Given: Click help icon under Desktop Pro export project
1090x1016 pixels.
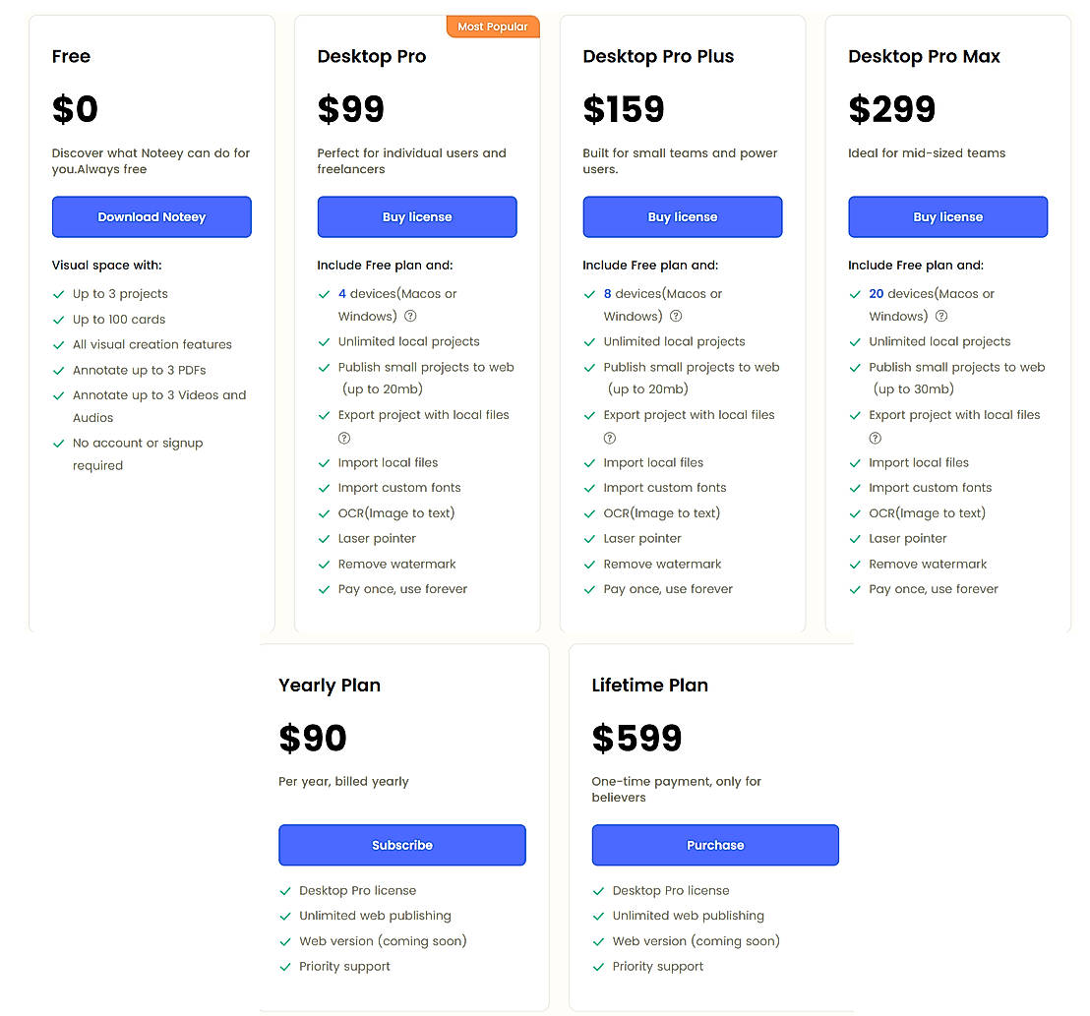Looking at the screenshot, I should [344, 439].
